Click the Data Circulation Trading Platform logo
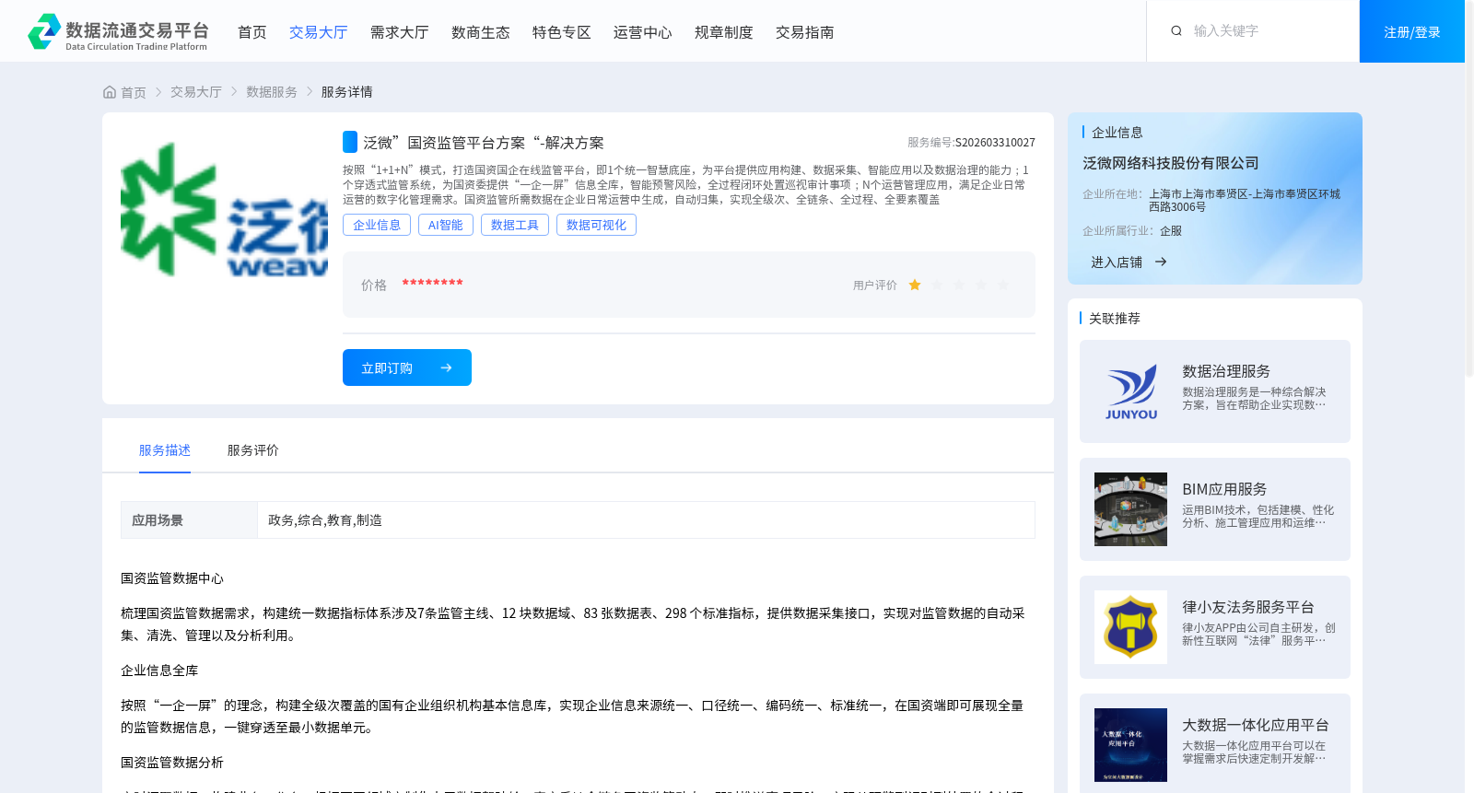This screenshot has width=1474, height=793. click(x=118, y=31)
